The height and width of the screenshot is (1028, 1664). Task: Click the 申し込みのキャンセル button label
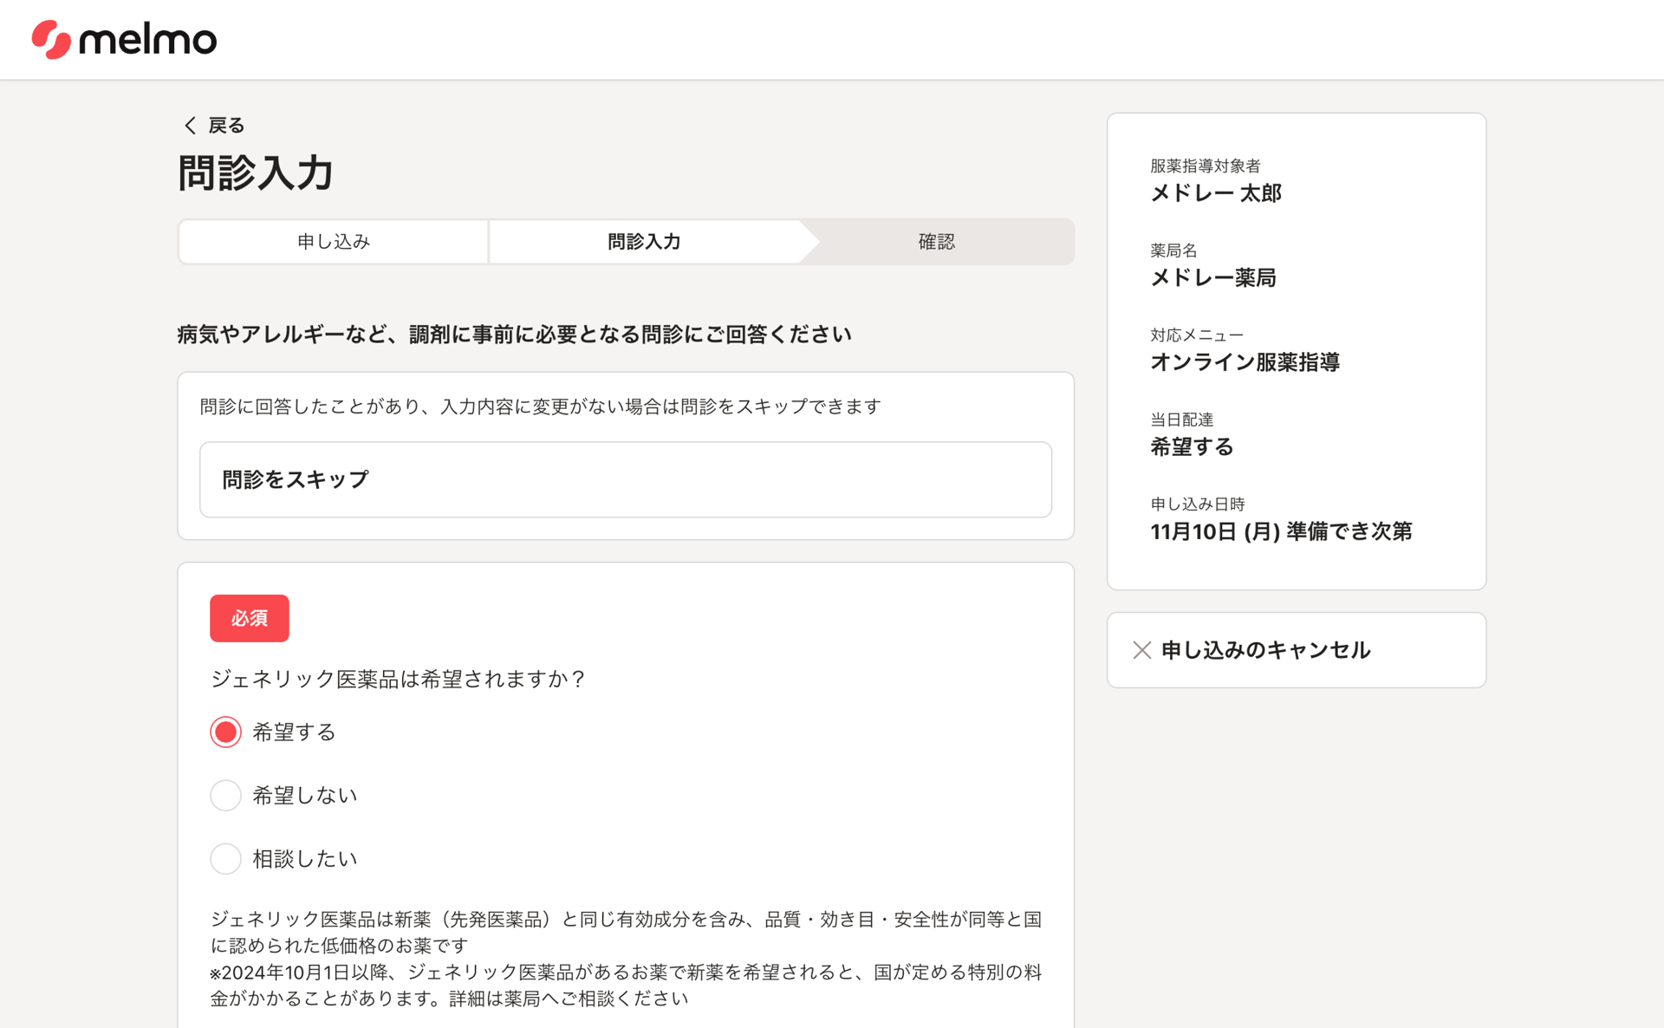coord(1265,650)
